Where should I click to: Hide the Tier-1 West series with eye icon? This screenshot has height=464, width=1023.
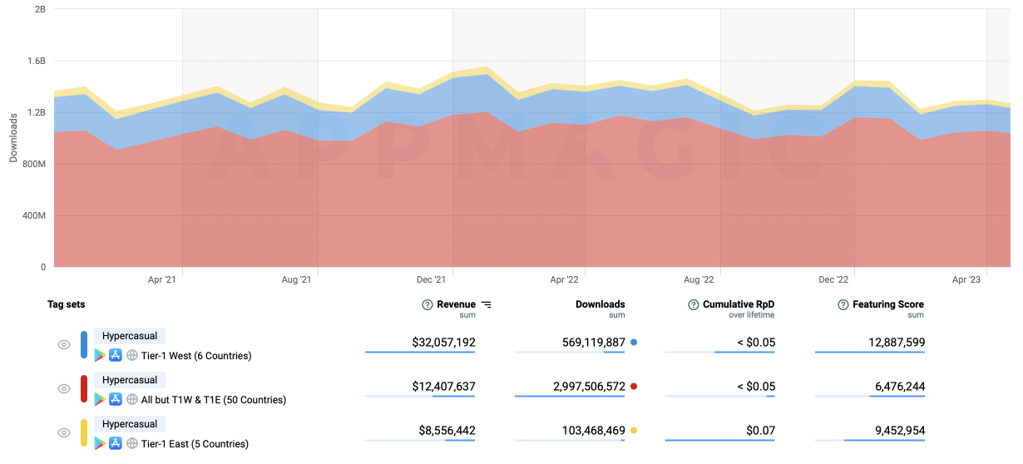[64, 345]
